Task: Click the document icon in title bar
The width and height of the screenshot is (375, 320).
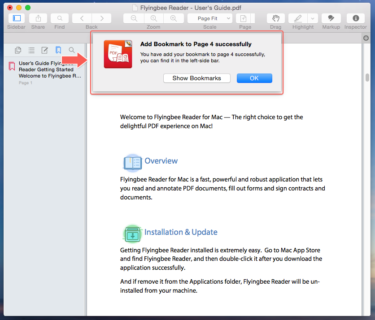Action: pyautogui.click(x=135, y=8)
